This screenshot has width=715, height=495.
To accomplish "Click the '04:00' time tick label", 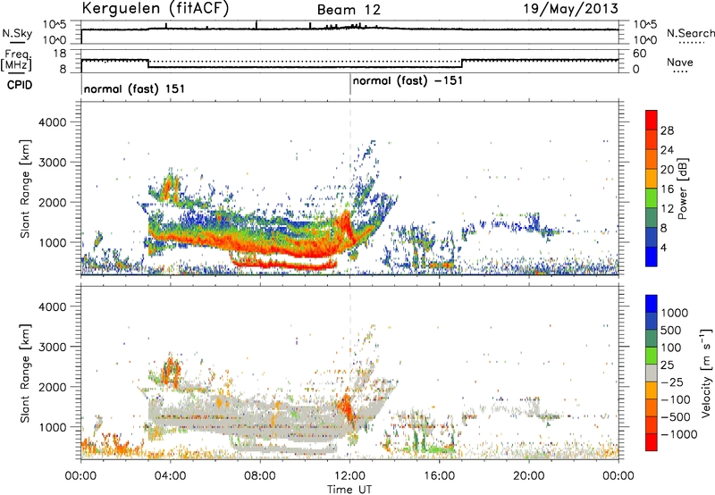I will pos(171,476).
